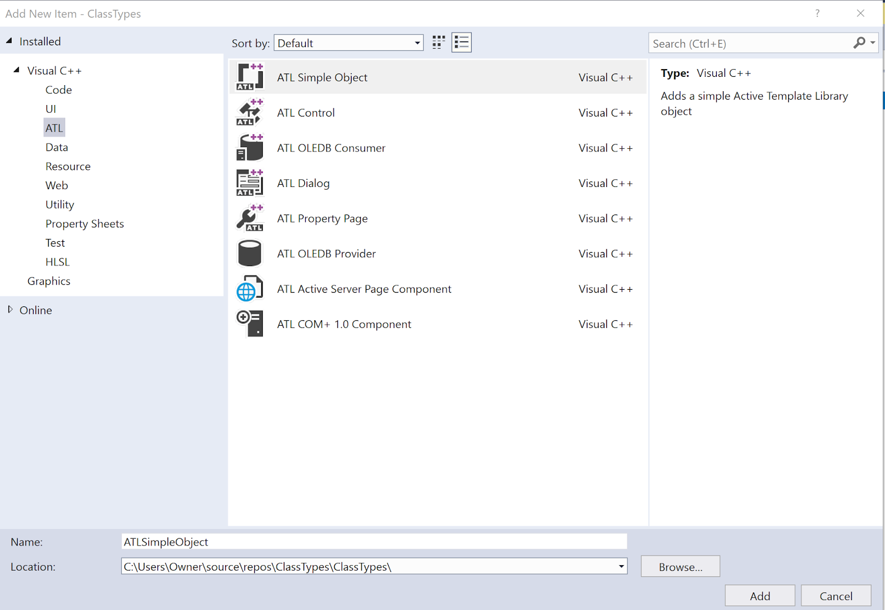Image resolution: width=885 pixels, height=610 pixels.
Task: Select the Utility category
Action: [60, 205]
